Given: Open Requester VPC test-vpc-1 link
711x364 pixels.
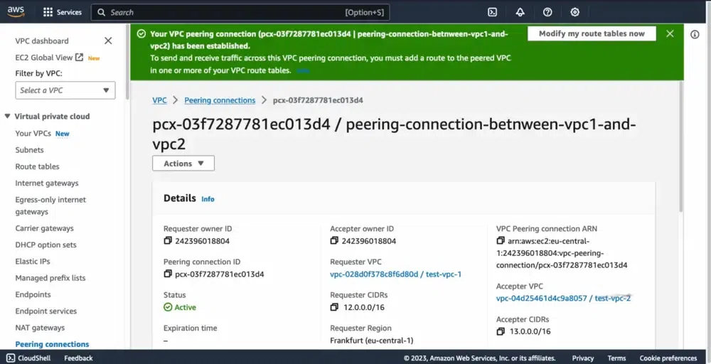Looking at the screenshot, I should (x=396, y=274).
